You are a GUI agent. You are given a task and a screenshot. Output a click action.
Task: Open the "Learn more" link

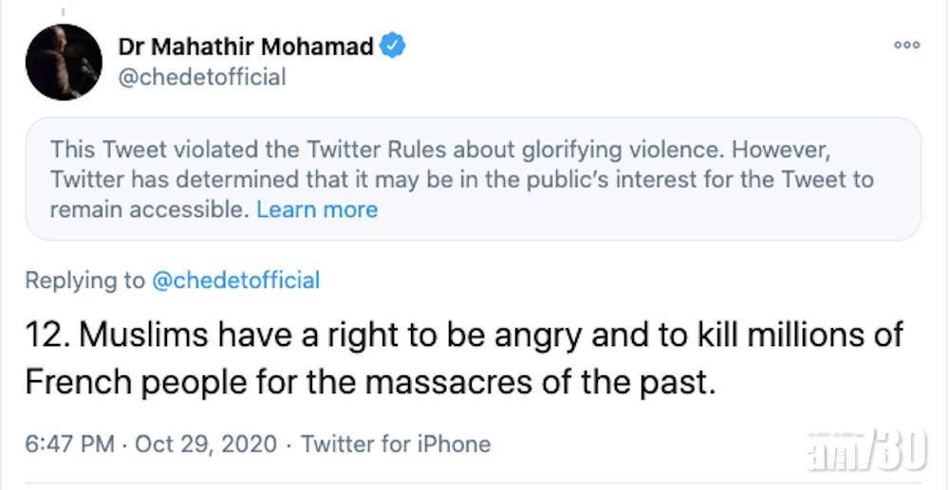(317, 209)
